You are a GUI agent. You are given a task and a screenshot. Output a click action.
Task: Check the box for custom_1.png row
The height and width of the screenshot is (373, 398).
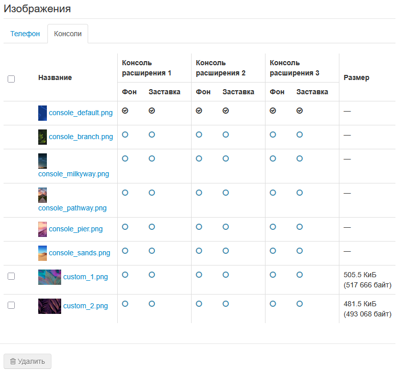[11, 276]
